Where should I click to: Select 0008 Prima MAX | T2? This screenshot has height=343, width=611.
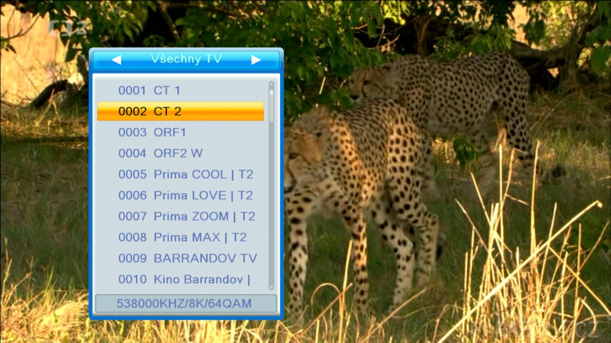point(180,237)
